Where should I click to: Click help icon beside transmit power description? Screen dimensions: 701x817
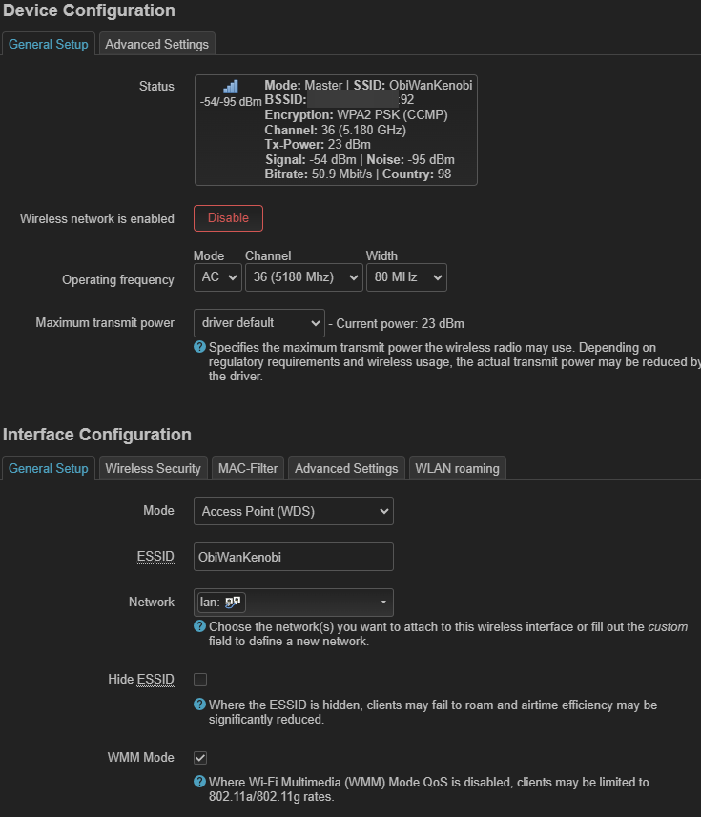200,348
